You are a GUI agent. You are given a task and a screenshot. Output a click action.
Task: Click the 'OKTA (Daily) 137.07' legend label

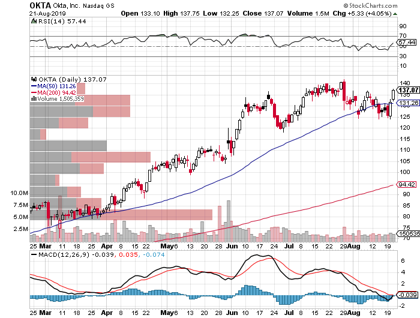(x=73, y=79)
